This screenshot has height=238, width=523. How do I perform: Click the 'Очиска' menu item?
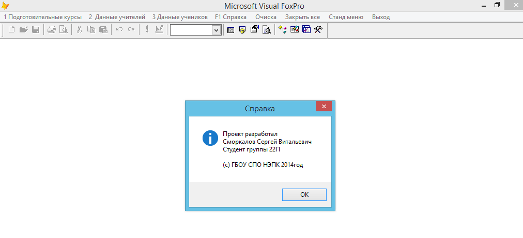266,17
